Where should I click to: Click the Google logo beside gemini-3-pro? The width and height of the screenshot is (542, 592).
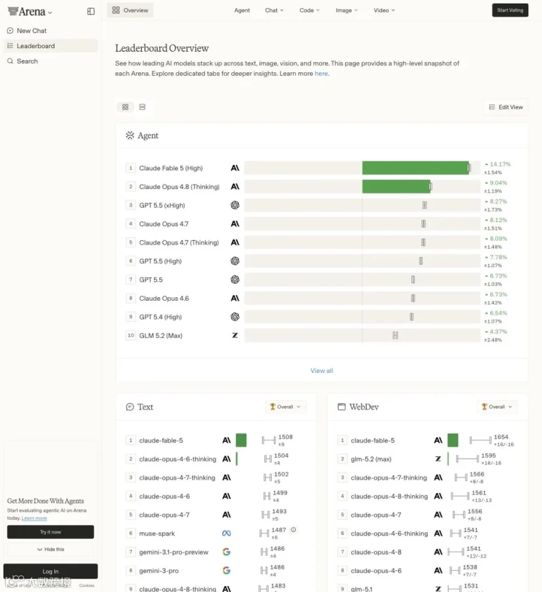point(226,570)
